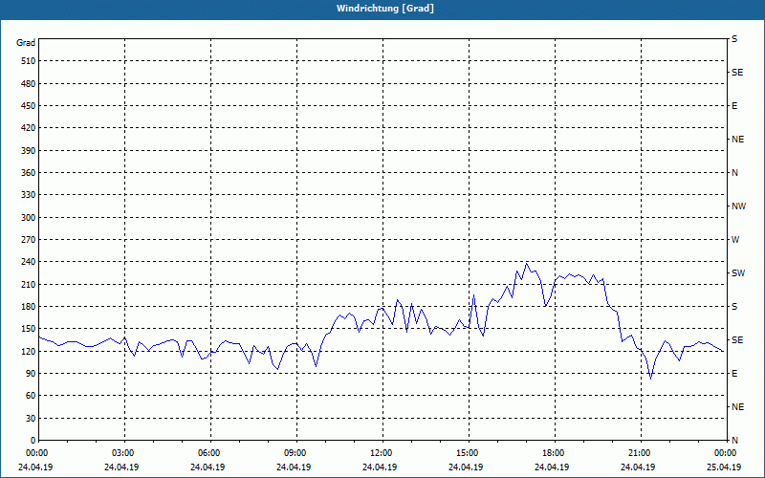Click E compass label at 450 gridline
This screenshot has height=478, width=765.
point(734,106)
